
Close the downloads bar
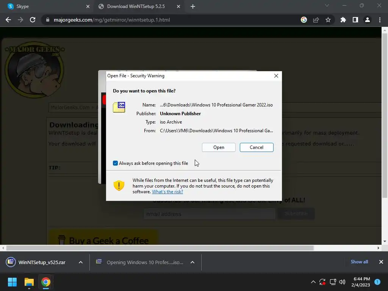(x=381, y=262)
